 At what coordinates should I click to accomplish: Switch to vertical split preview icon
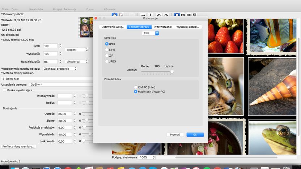click(x=183, y=15)
